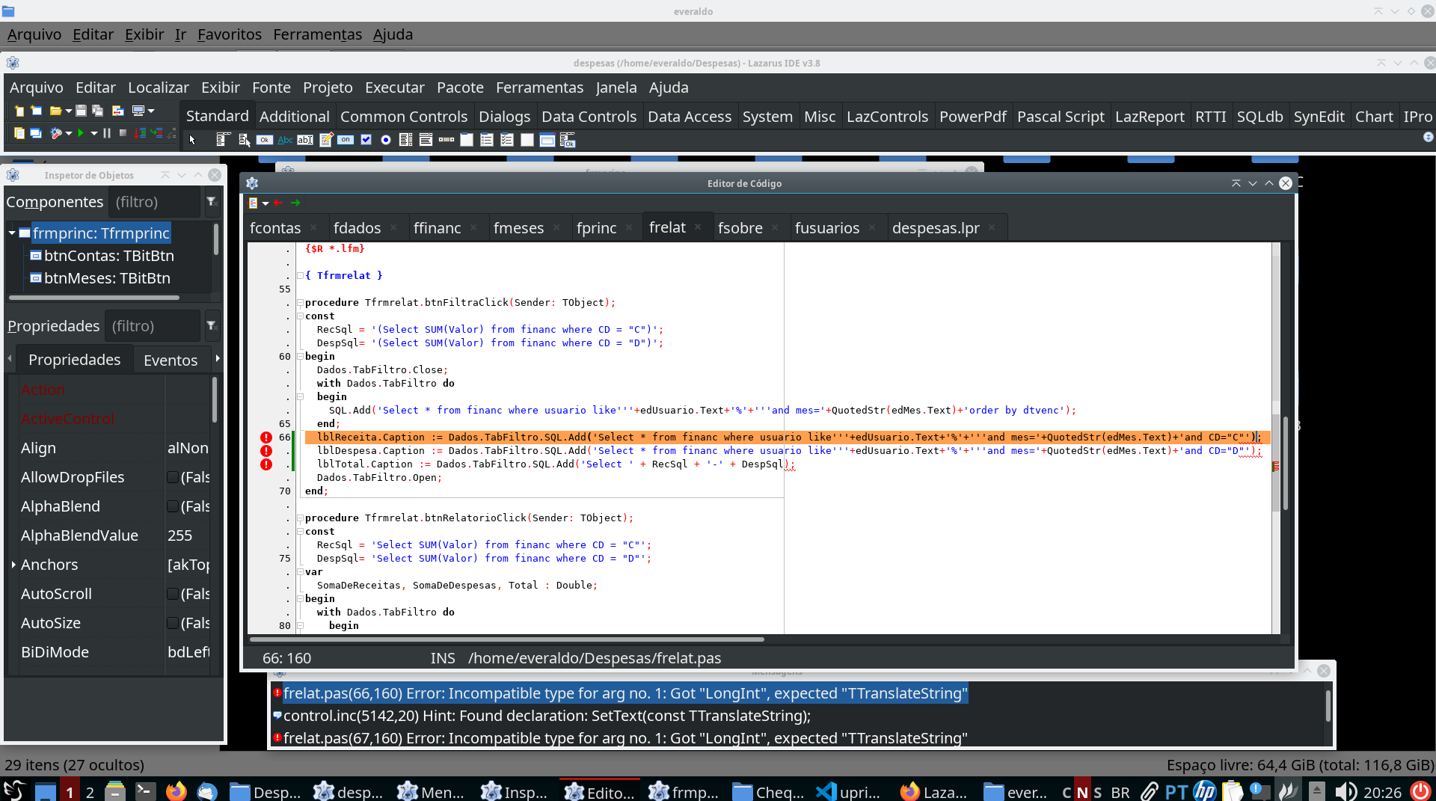The height and width of the screenshot is (801, 1436).
Task: Enable the AutoScroll property checkbox
Action: pyautogui.click(x=173, y=594)
